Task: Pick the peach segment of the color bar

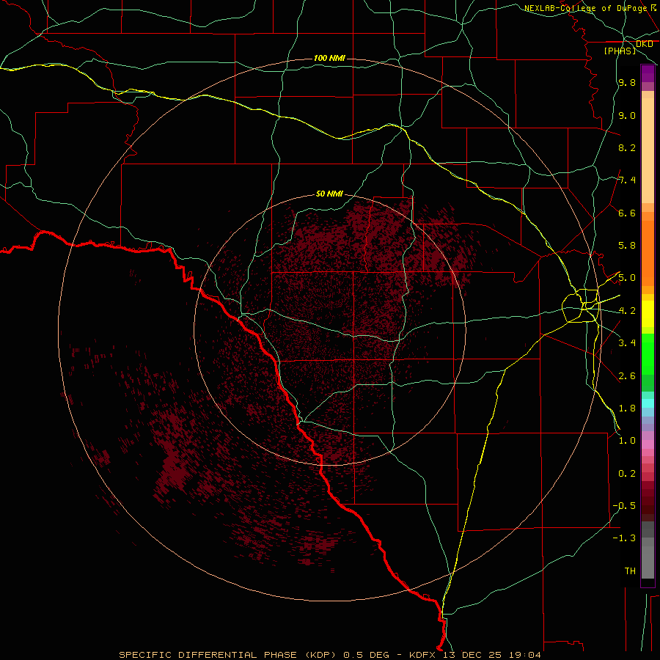Action: pos(648,150)
